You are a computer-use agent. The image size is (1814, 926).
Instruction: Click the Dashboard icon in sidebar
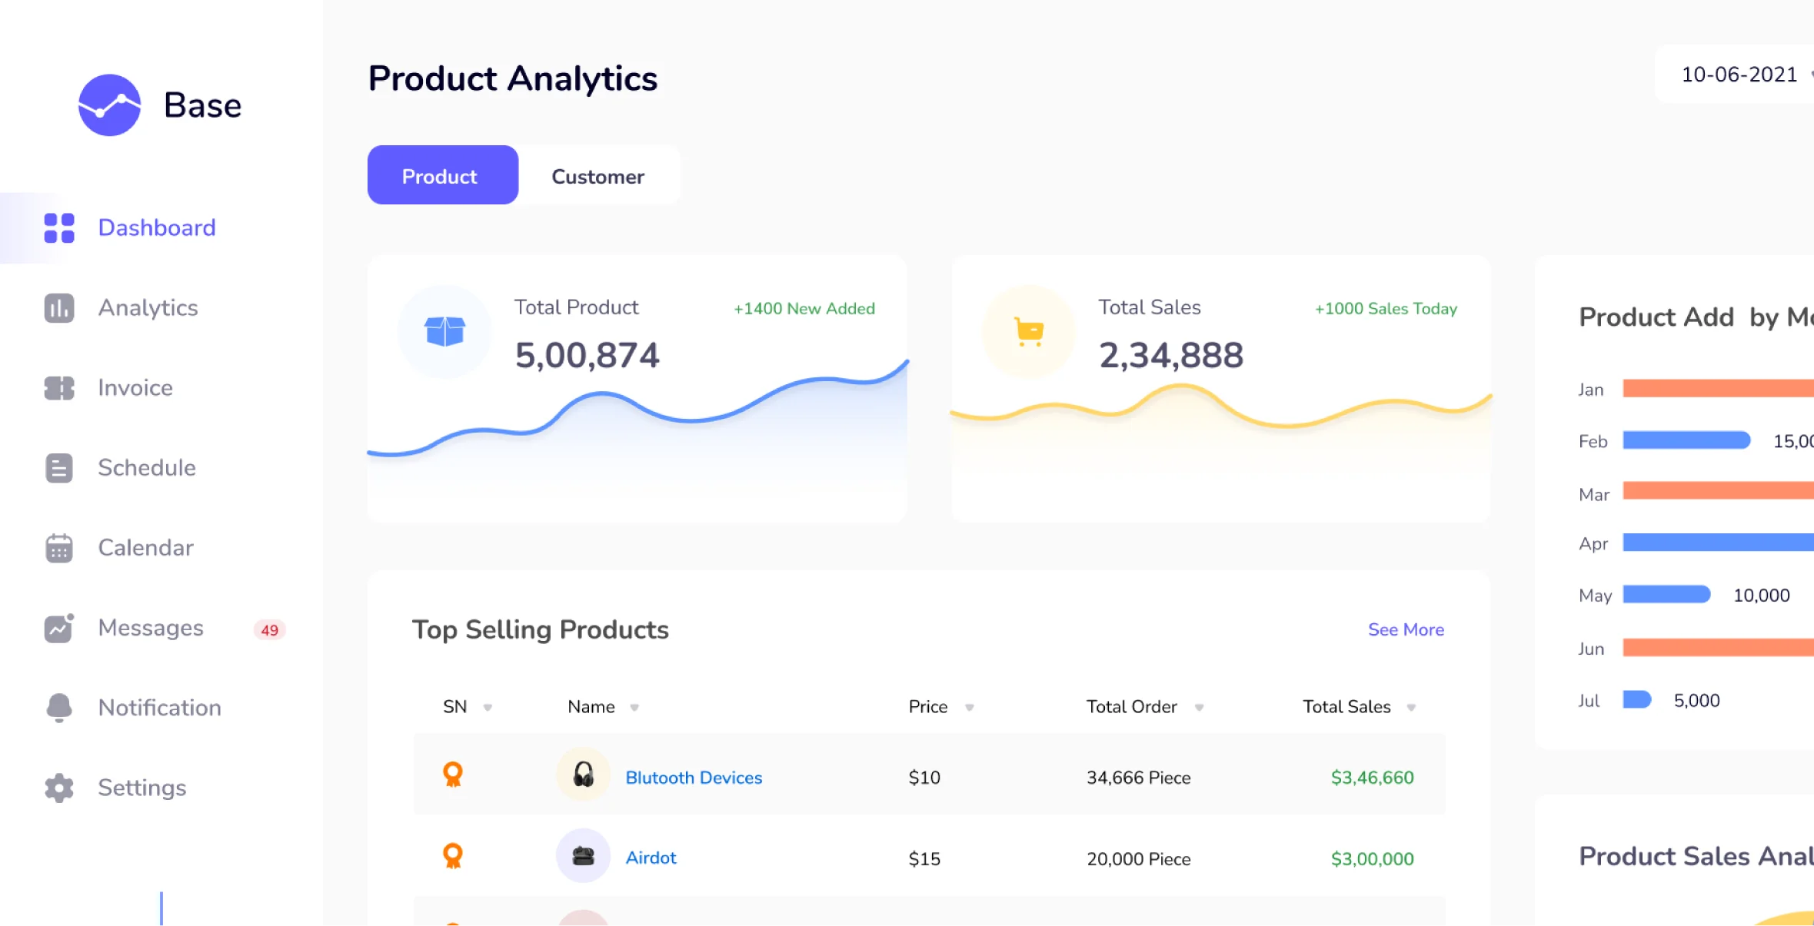tap(58, 227)
